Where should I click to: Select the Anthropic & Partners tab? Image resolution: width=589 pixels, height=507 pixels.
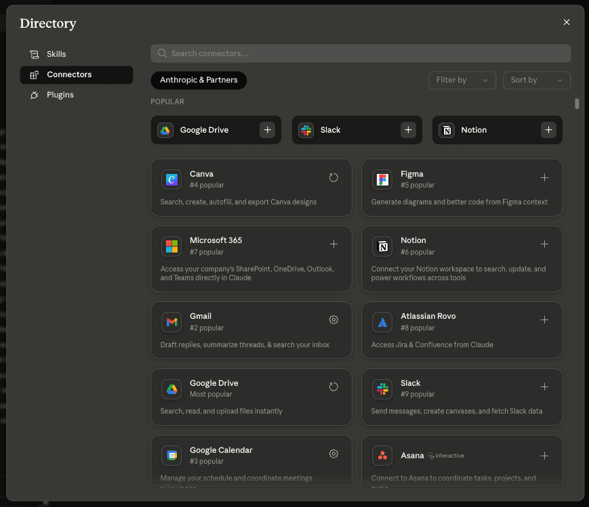[x=199, y=80]
